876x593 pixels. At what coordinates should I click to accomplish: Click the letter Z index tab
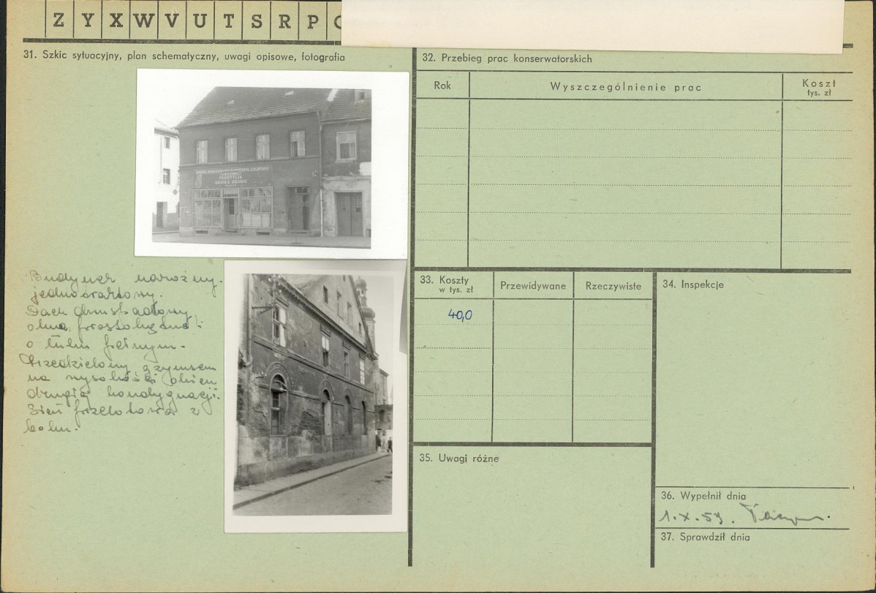58,20
